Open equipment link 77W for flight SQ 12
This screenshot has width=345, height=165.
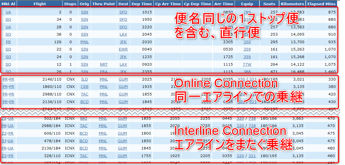pyautogui.click(x=247, y=65)
